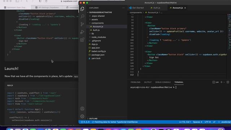Click in the terminal prompt line

click(x=153, y=87)
